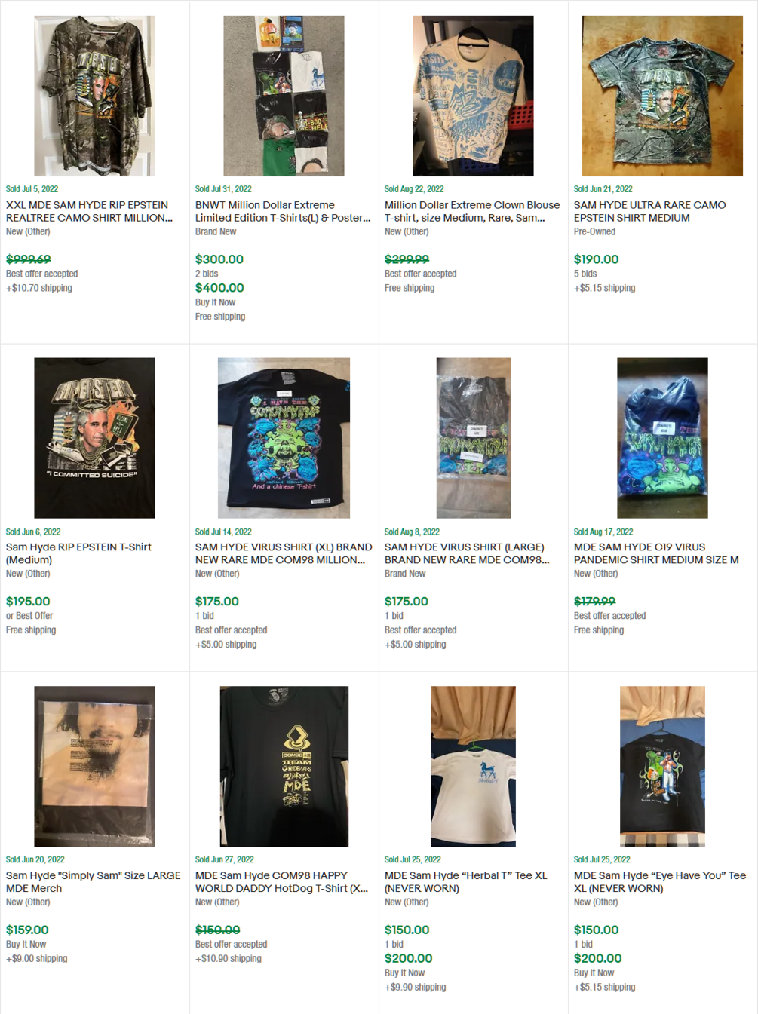Open the C19 Virus Pandemic shirt image
Image resolution: width=758 pixels, height=1014 pixels.
click(x=662, y=438)
